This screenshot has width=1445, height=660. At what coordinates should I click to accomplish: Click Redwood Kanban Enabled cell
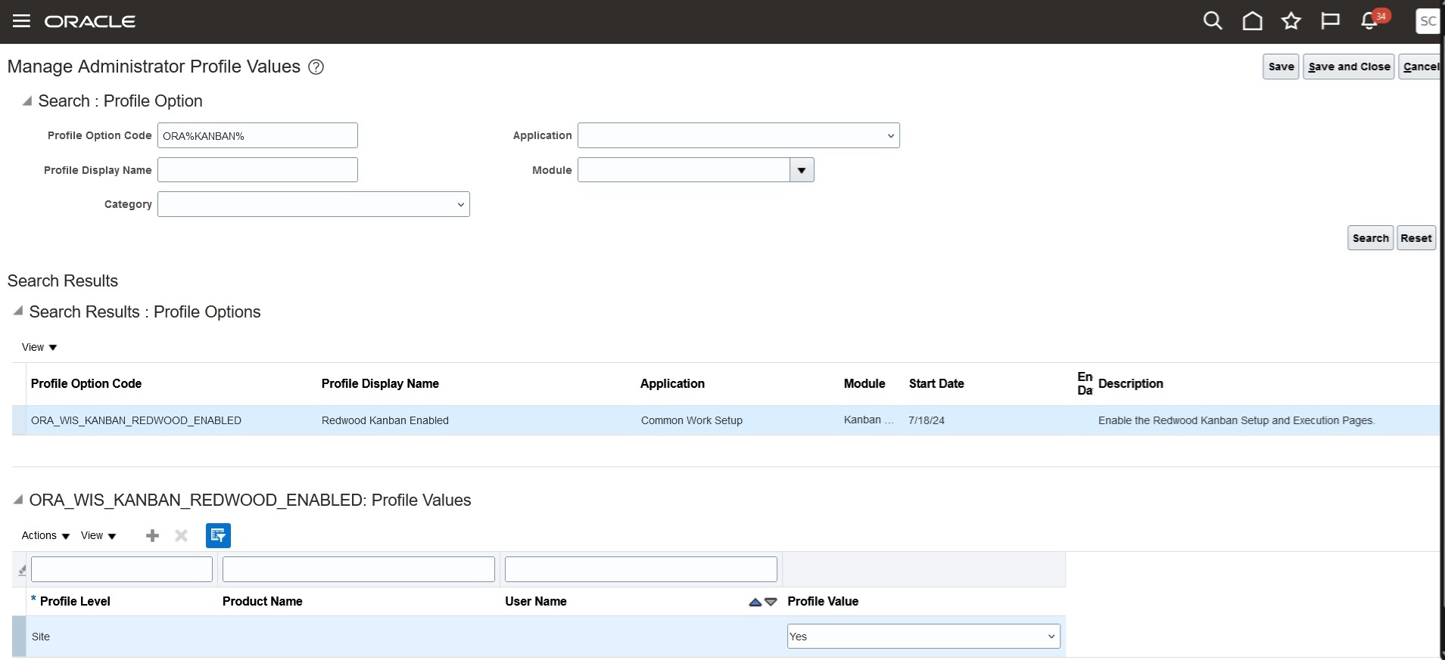pos(385,420)
